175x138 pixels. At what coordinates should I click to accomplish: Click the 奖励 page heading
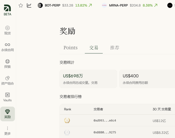pos(68,31)
